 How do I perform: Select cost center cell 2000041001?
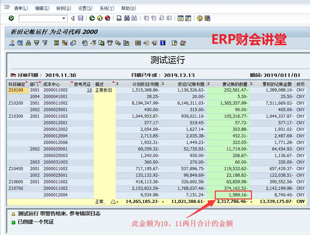[x=56, y=97]
